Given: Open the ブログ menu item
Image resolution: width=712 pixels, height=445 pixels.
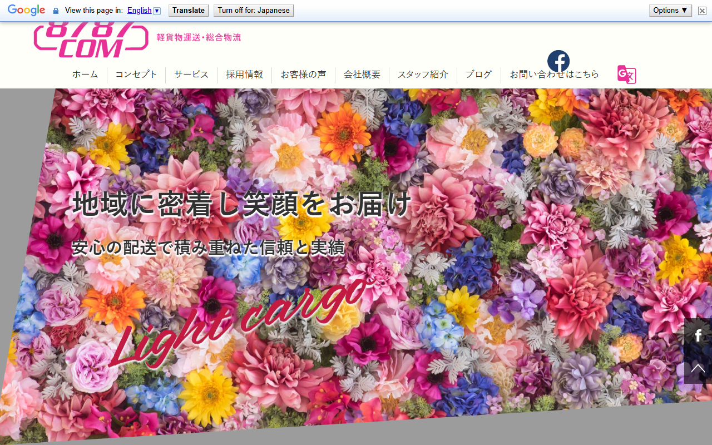Looking at the screenshot, I should pyautogui.click(x=478, y=75).
